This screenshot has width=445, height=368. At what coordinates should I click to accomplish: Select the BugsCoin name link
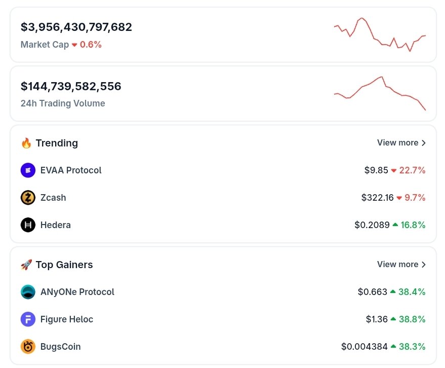tap(60, 347)
